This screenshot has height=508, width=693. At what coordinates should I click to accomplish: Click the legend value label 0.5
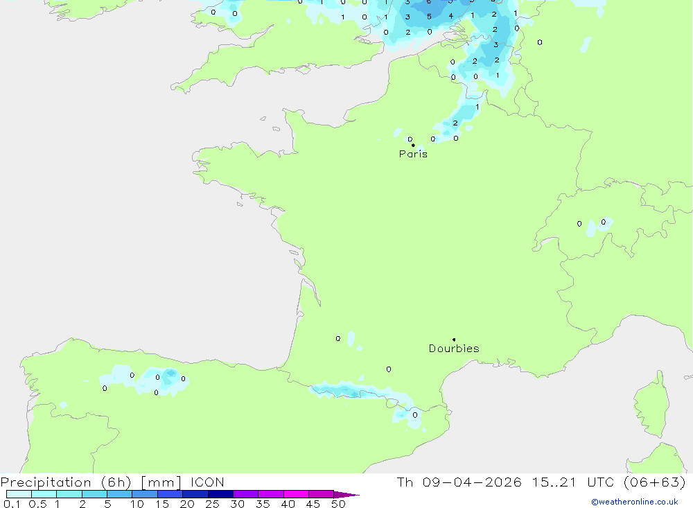[x=37, y=504]
